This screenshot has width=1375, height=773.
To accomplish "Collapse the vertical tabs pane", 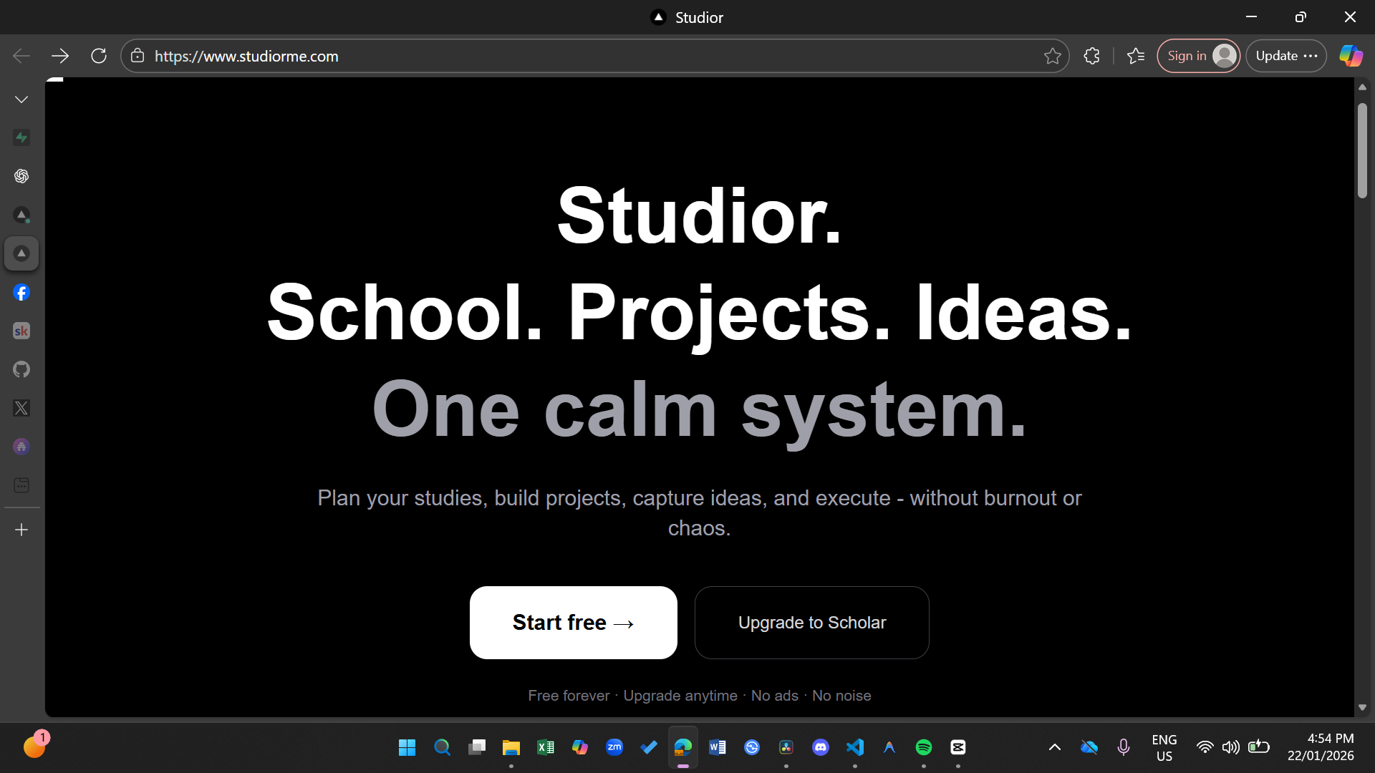I will pyautogui.click(x=21, y=99).
